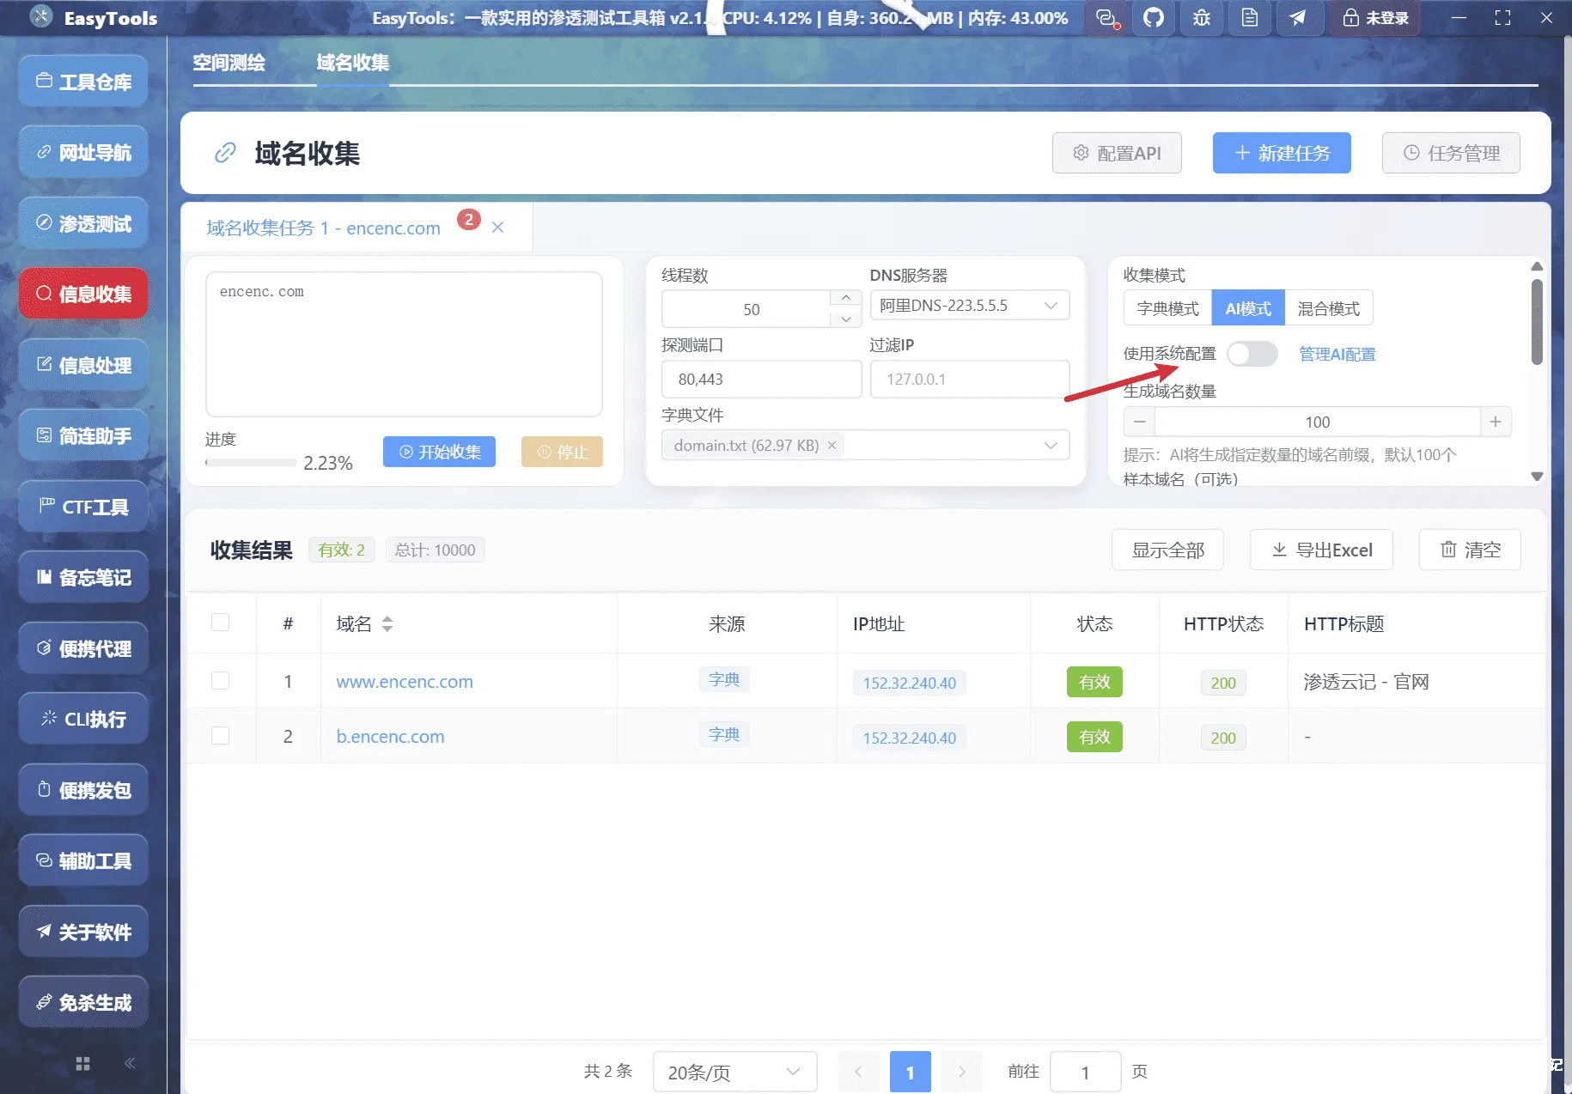This screenshot has height=1094, width=1572.
Task: Open 备忘笔记 in the sidebar
Action: click(82, 577)
